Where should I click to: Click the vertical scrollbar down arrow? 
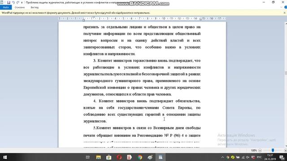click(286, 146)
